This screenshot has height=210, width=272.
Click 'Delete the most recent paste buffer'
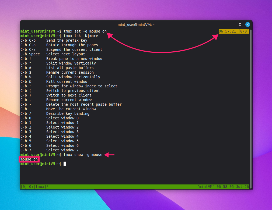(84, 104)
